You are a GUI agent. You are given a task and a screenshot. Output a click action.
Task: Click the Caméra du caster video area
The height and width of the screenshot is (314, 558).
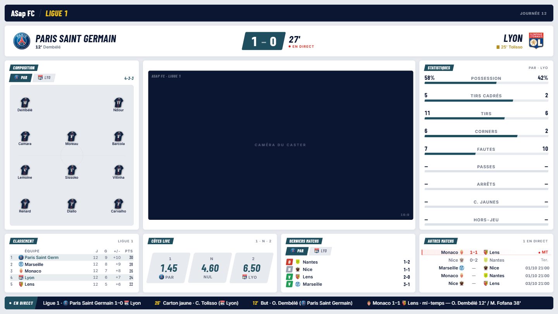coord(281,145)
